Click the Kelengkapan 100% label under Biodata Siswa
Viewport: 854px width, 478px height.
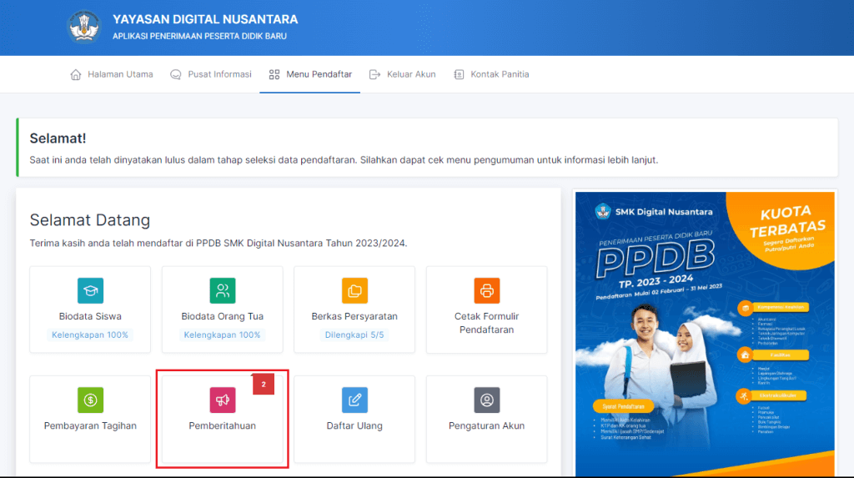(90, 335)
